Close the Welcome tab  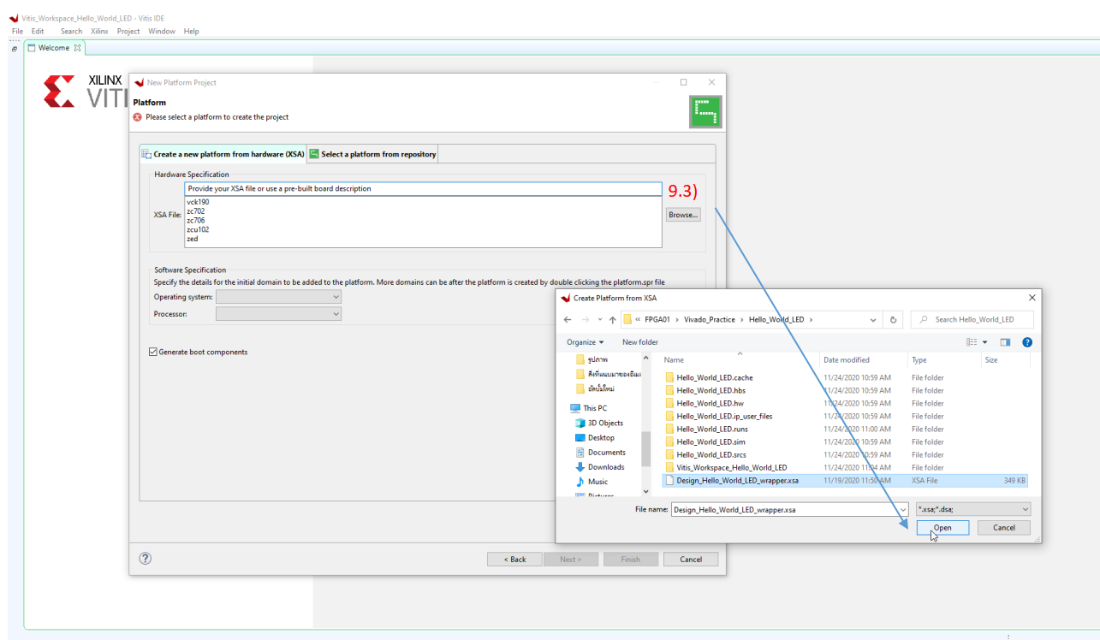coord(77,48)
